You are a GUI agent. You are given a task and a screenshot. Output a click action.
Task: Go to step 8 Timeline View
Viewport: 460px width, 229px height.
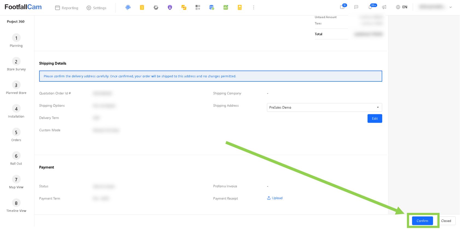pyautogui.click(x=16, y=206)
